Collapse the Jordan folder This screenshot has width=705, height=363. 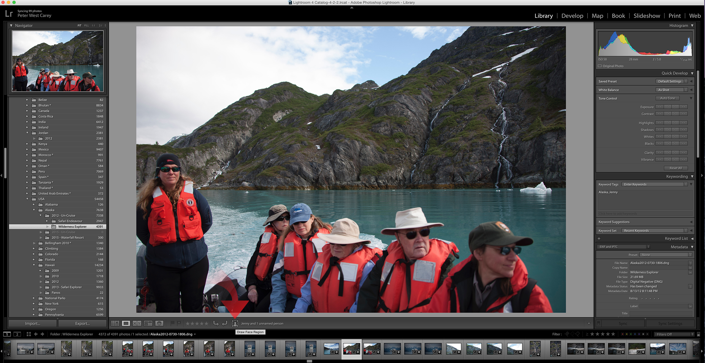[27, 133]
